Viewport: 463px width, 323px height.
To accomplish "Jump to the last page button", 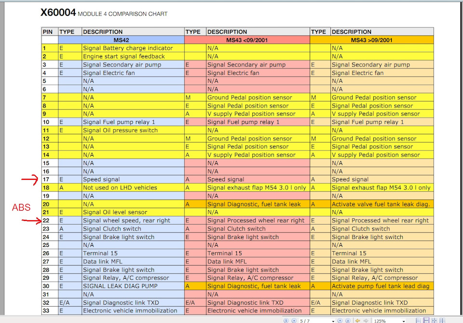I will [348, 321].
